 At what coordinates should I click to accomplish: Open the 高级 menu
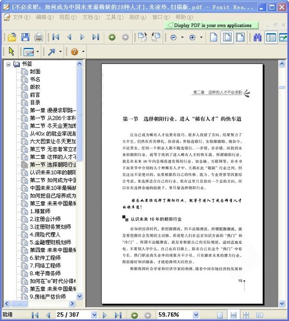pyautogui.click(x=138, y=17)
